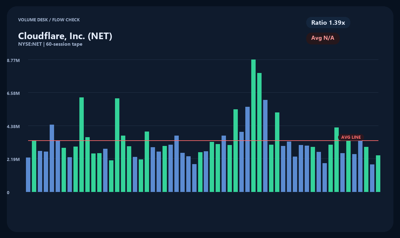Click the 0 axis label
400x238 pixels.
point(8,193)
